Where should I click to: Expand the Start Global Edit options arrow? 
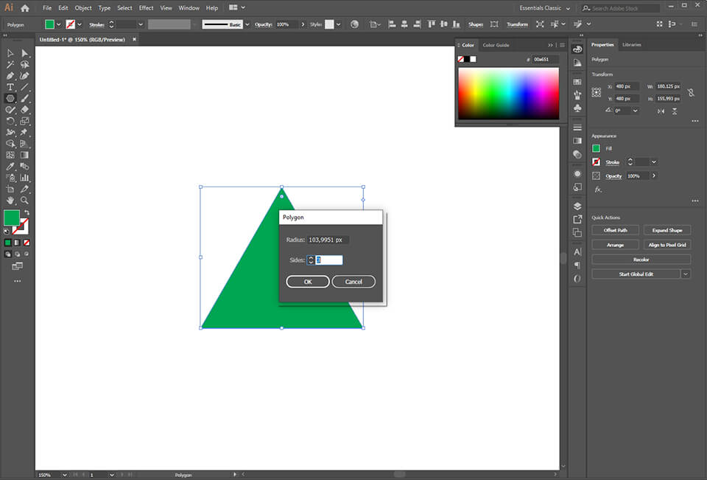pos(686,274)
